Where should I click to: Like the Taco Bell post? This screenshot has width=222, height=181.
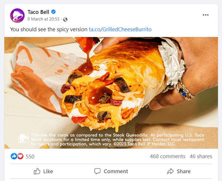click(x=43, y=171)
